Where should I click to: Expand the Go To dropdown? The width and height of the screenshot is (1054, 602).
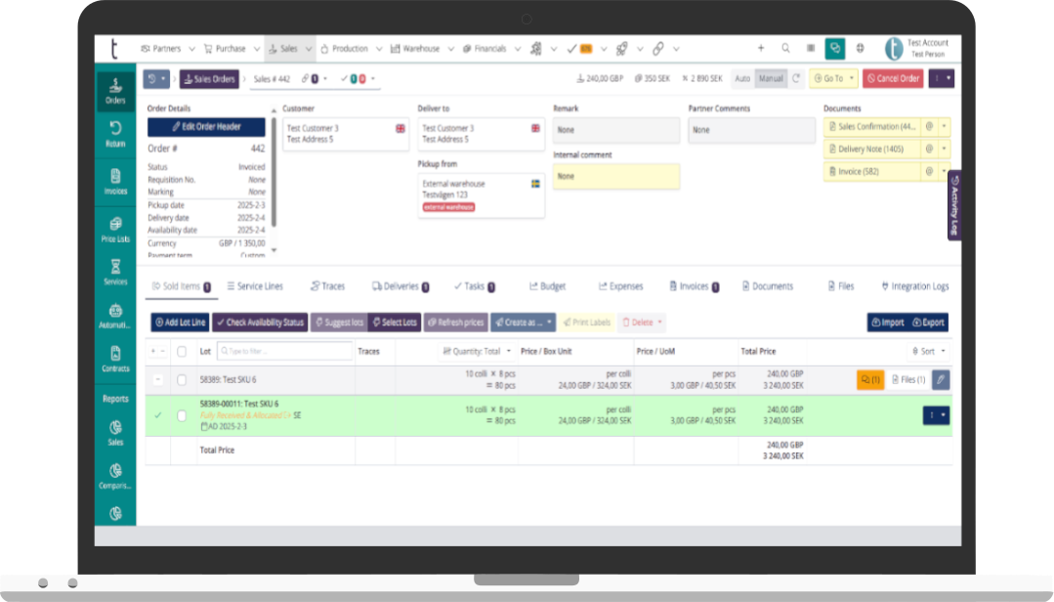[833, 78]
